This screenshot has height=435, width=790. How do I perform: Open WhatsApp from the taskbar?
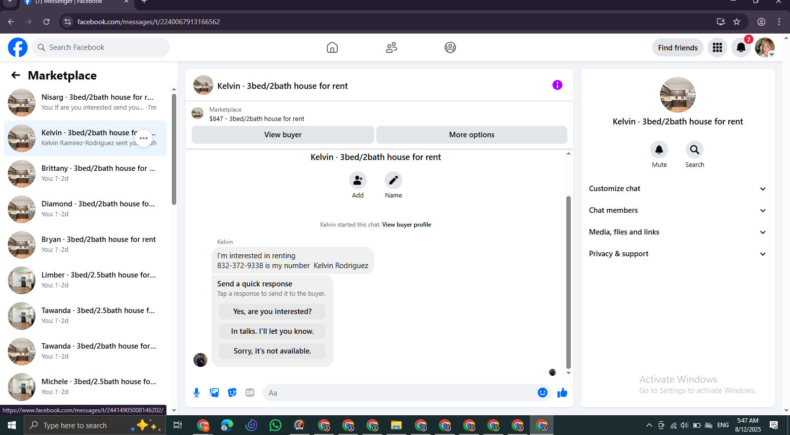pyautogui.click(x=276, y=425)
